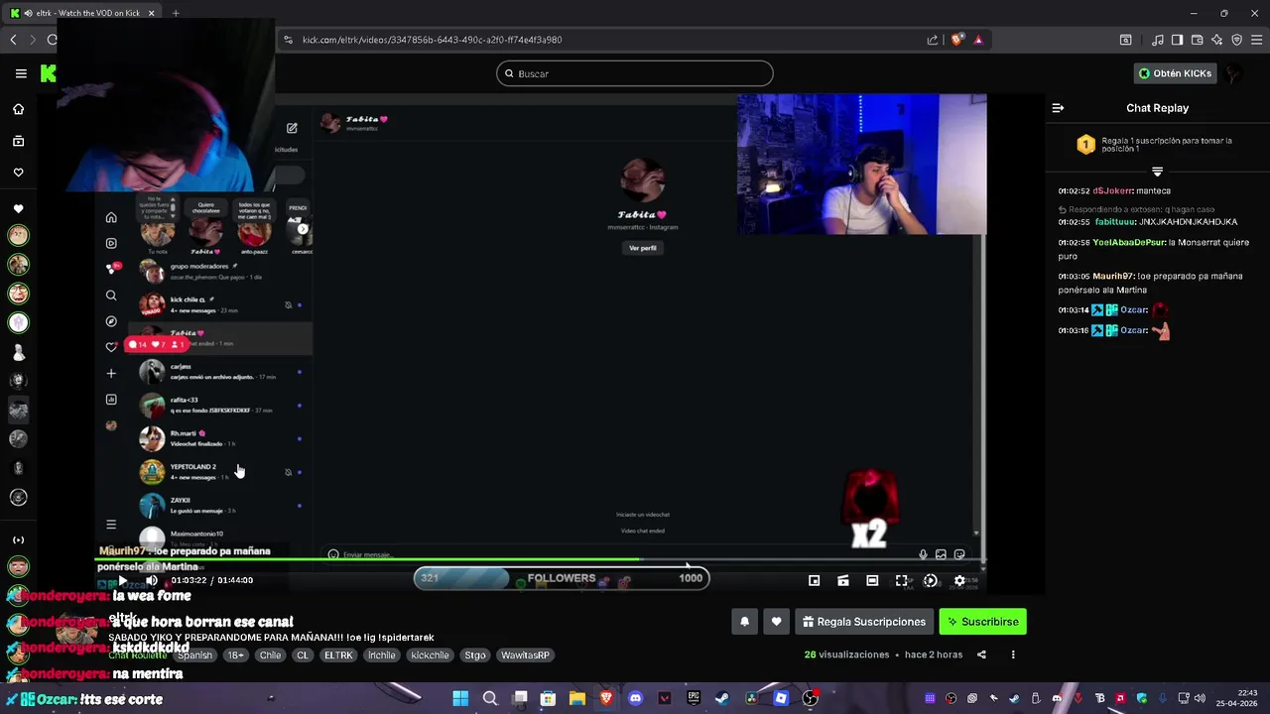
Task: Collapse the Chat Replay panel icon
Action: 1058,108
